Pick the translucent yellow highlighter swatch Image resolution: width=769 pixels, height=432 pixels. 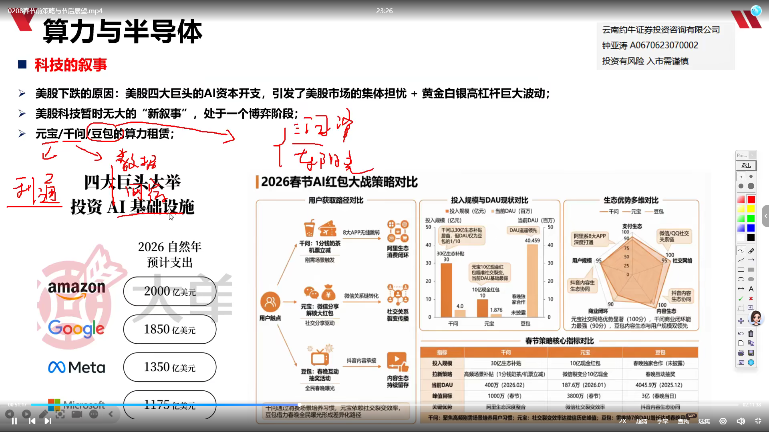tap(741, 209)
